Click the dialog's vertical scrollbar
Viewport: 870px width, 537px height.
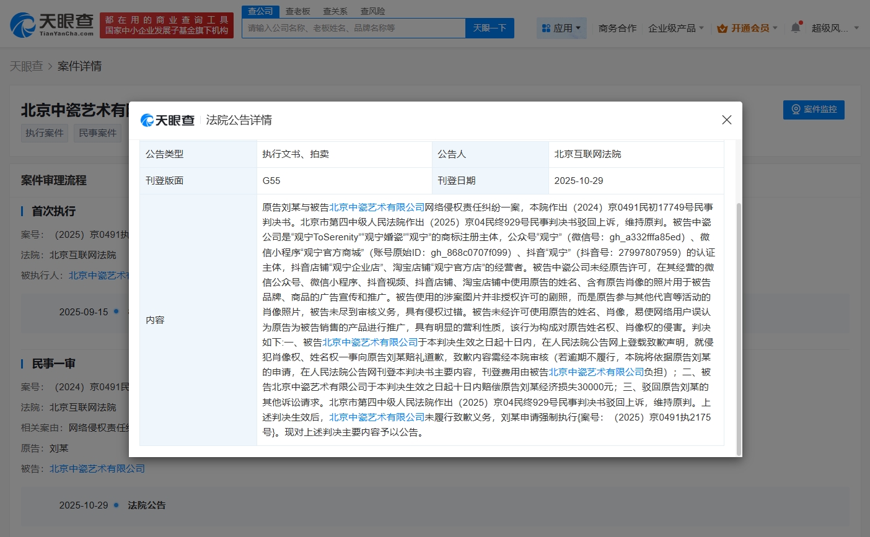pos(737,328)
